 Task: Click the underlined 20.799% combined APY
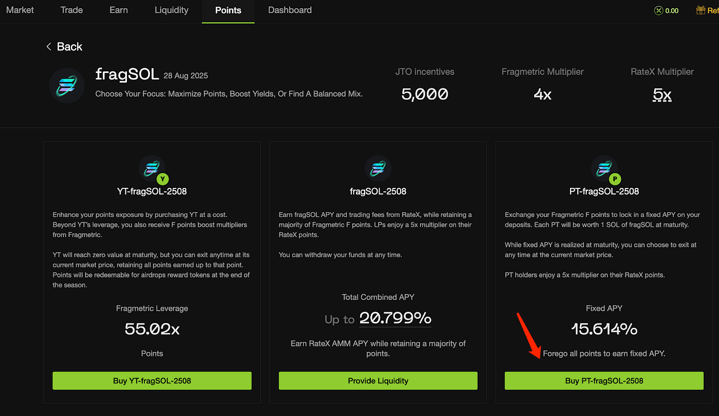(395, 318)
